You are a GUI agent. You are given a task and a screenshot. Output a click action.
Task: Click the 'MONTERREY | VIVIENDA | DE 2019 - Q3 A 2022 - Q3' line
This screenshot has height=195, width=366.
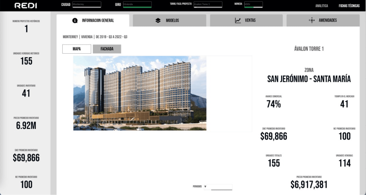pos(95,37)
